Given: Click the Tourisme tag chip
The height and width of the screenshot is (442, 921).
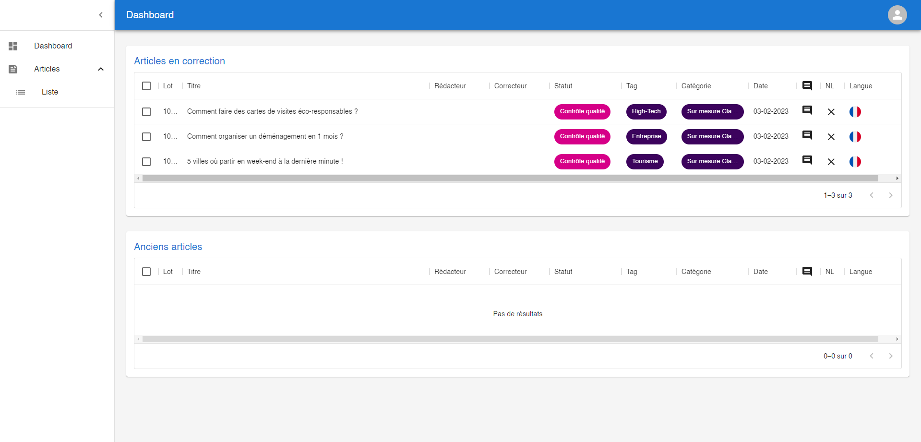Looking at the screenshot, I should click(x=645, y=162).
